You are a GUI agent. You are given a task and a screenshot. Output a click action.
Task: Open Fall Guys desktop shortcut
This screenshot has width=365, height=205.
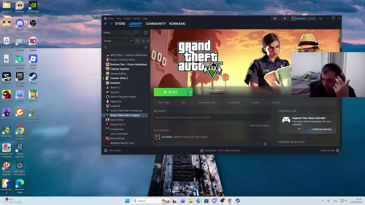tap(20, 96)
